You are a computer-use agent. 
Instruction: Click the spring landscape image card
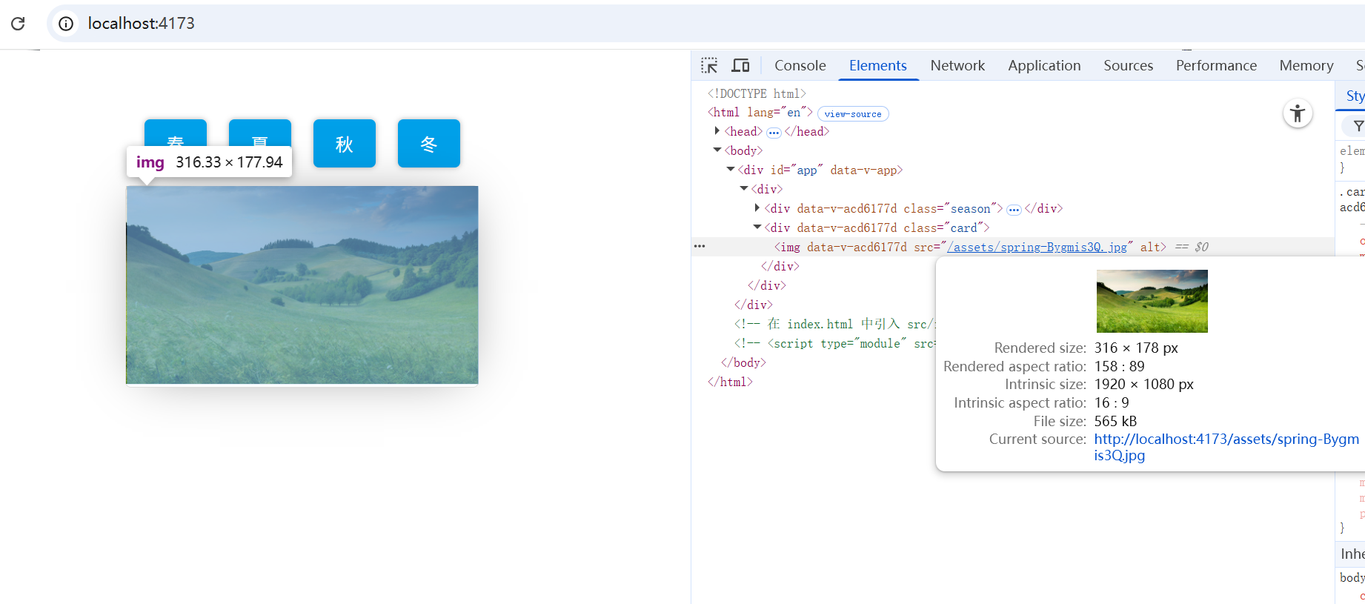pos(302,285)
